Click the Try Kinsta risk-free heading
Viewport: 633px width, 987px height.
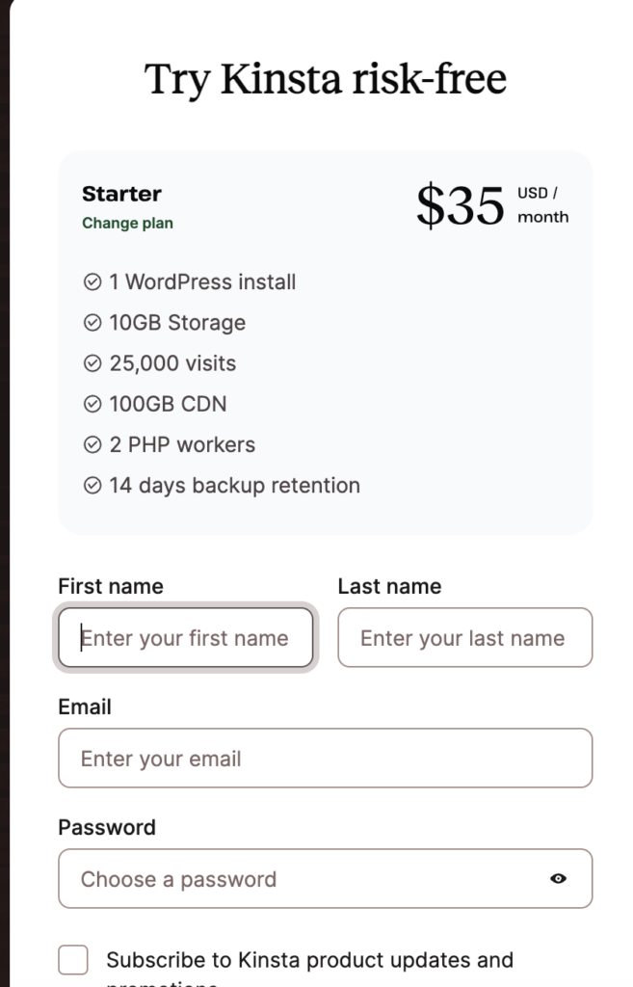tap(325, 78)
